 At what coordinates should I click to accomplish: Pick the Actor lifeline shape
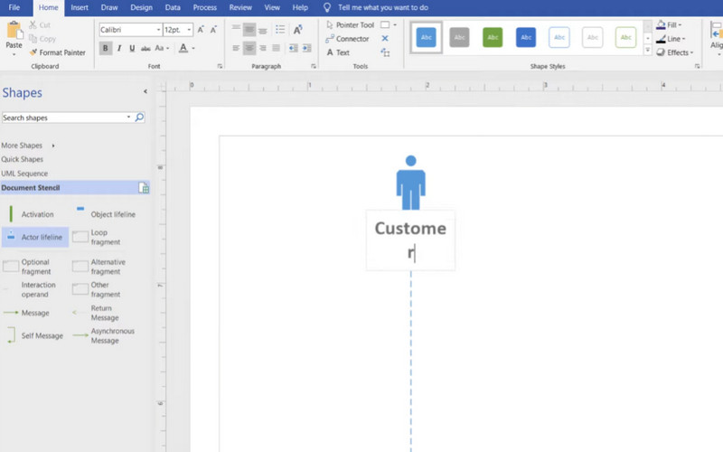click(35, 237)
